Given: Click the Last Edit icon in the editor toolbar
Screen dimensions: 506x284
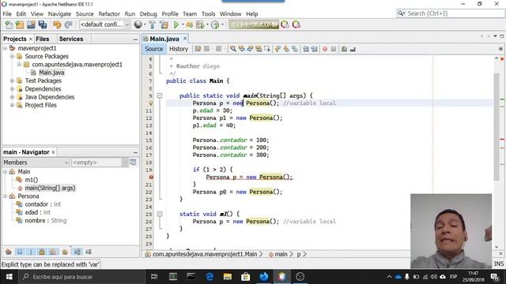Looking at the screenshot, I should click(198, 49).
